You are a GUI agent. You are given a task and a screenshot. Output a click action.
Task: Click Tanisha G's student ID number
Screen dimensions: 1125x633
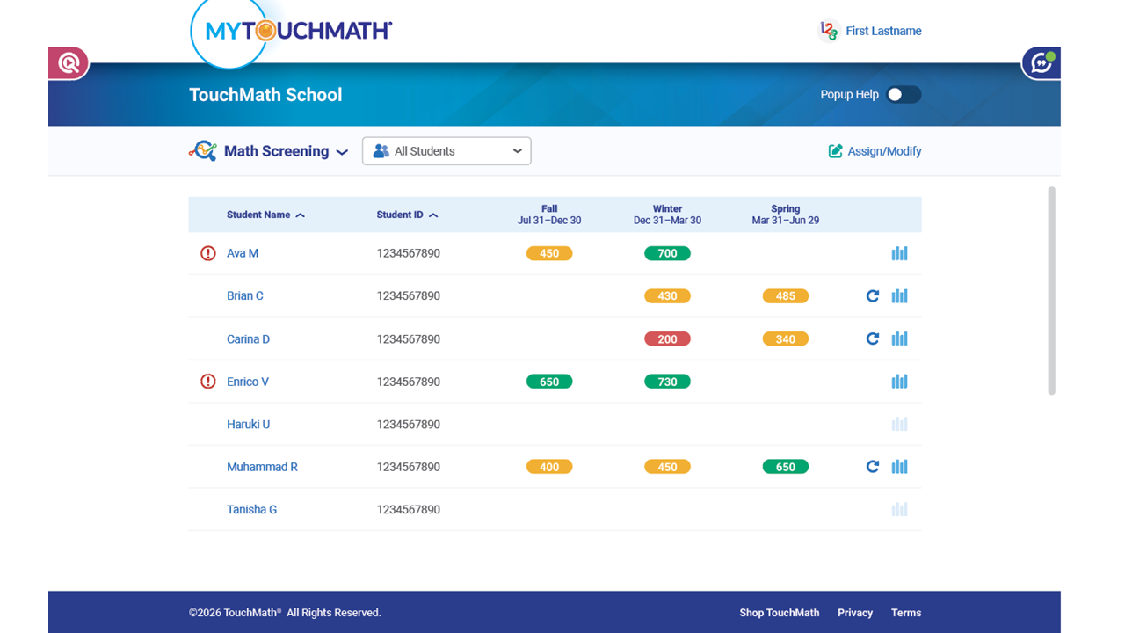409,509
